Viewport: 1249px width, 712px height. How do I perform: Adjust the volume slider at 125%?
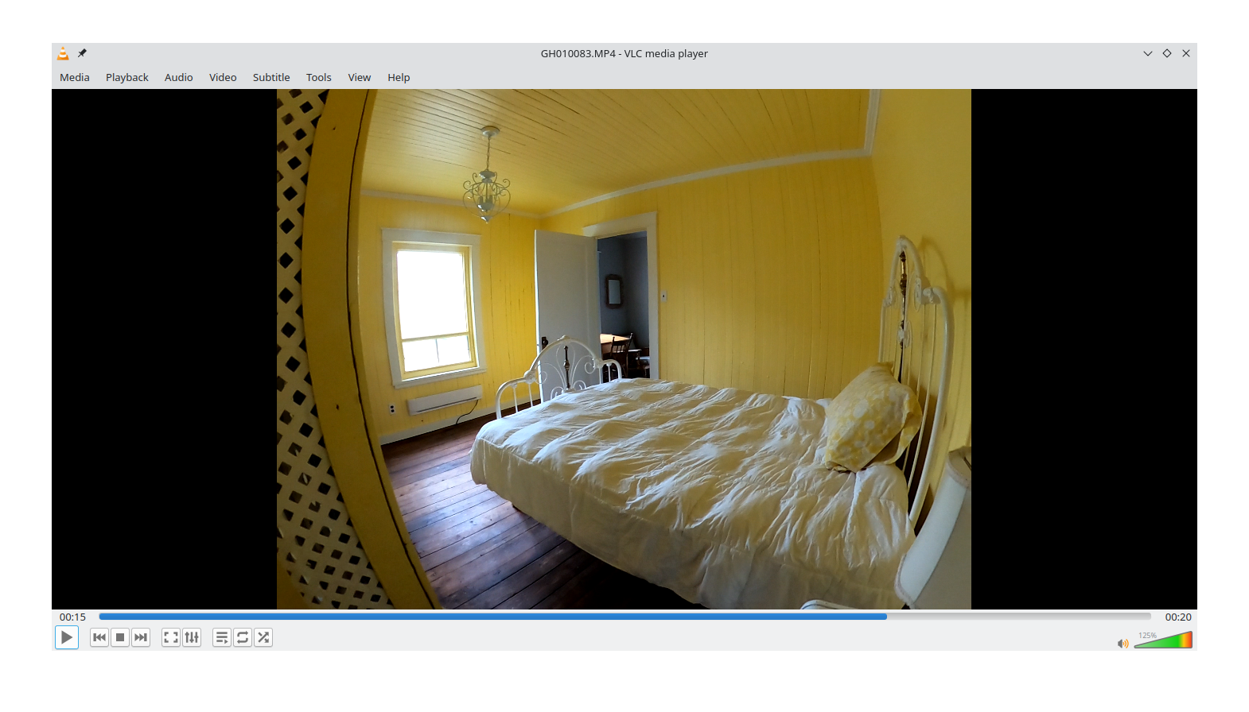1163,640
